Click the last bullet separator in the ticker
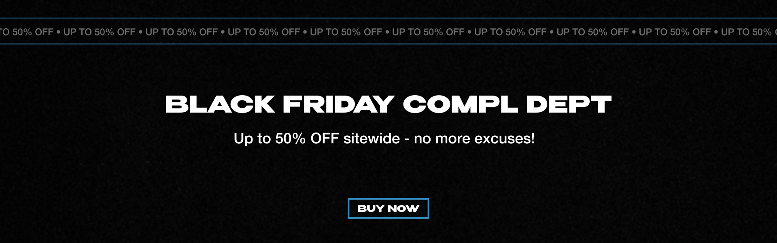Viewport: 777px width, 243px height. (716, 32)
